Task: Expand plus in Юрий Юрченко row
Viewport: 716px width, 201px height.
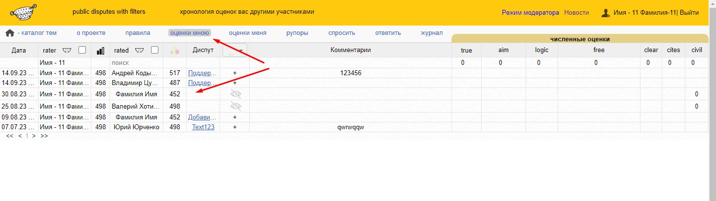Action: (x=235, y=127)
